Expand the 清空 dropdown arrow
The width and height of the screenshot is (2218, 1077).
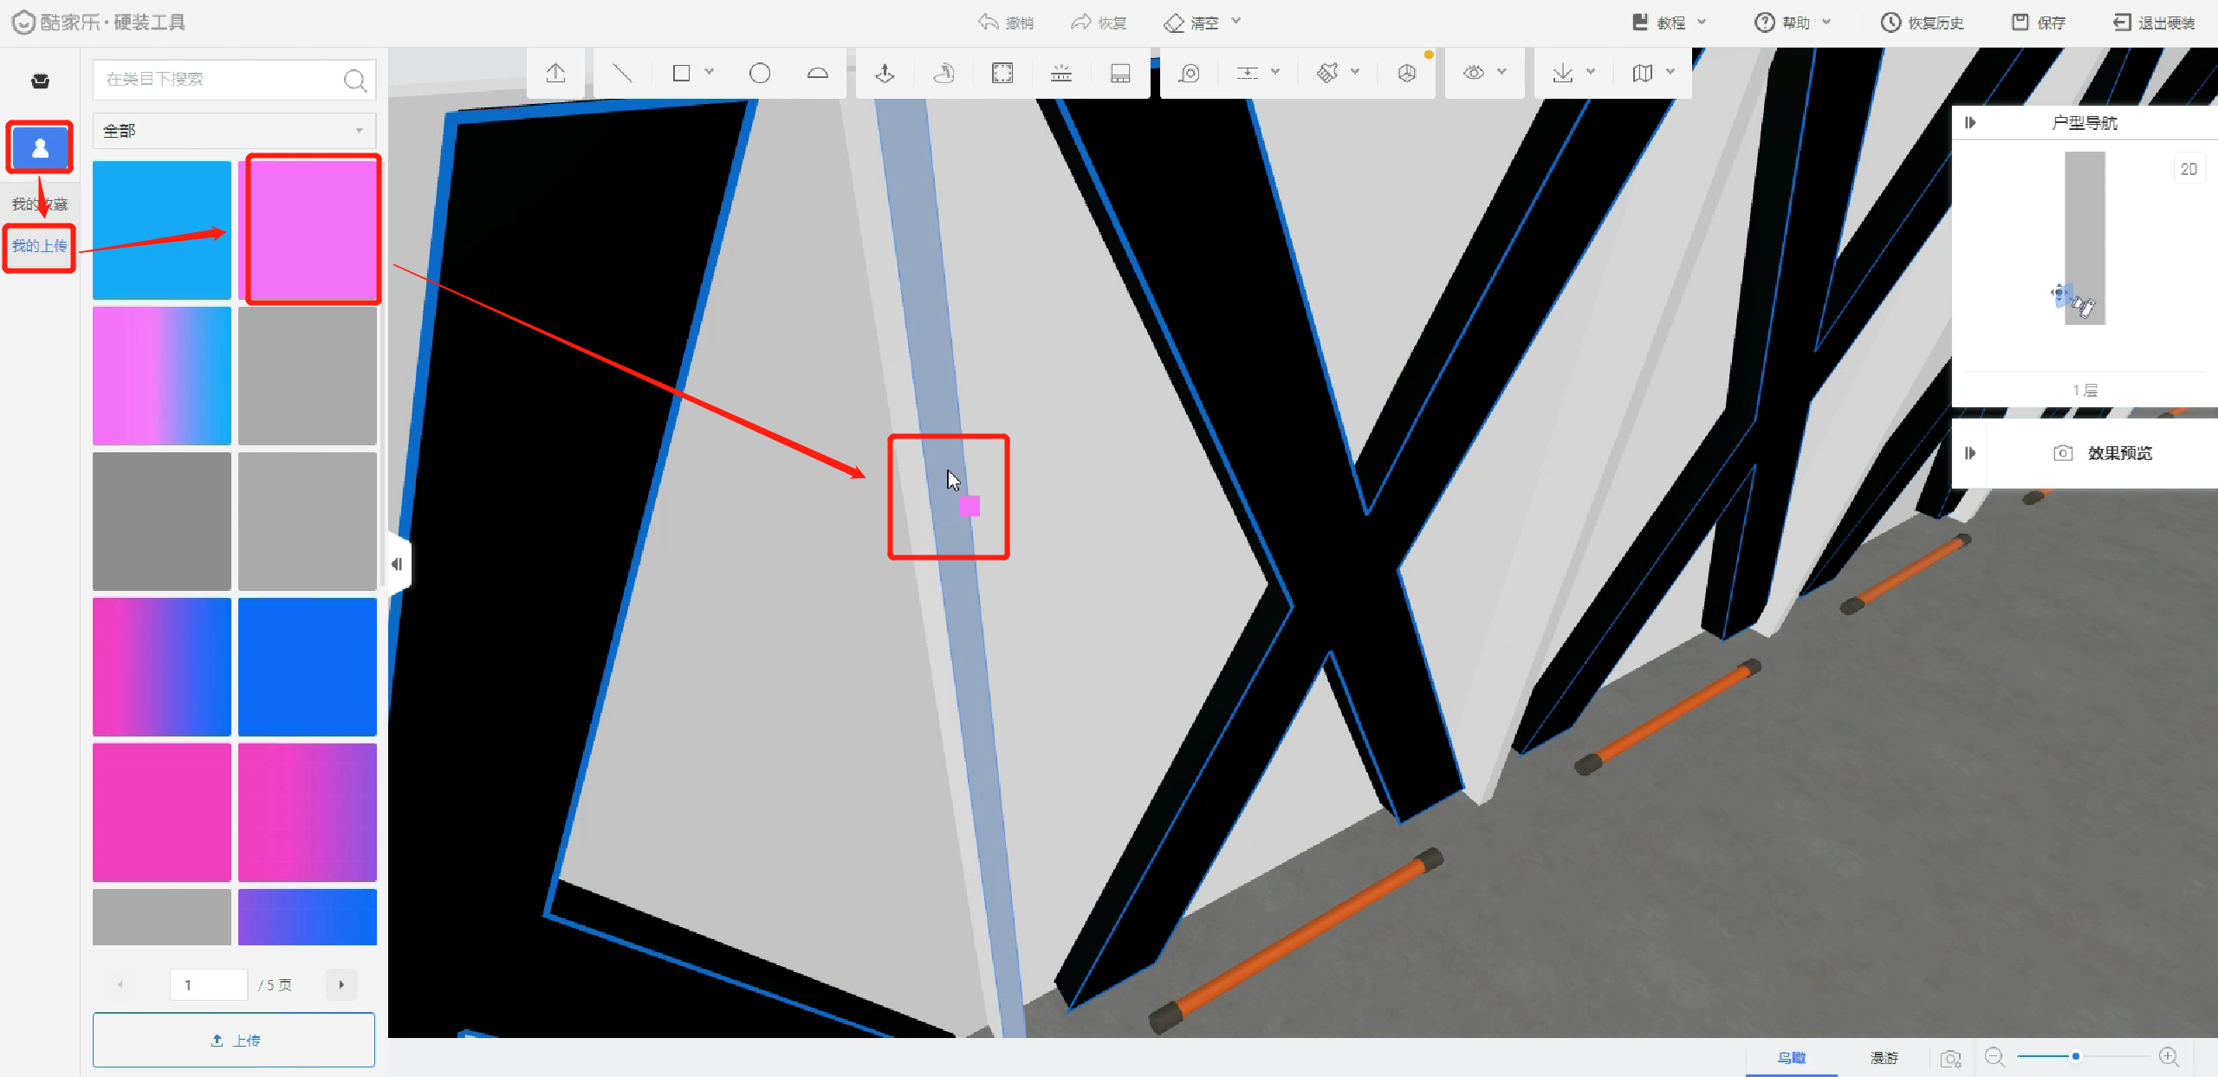click(x=1236, y=22)
